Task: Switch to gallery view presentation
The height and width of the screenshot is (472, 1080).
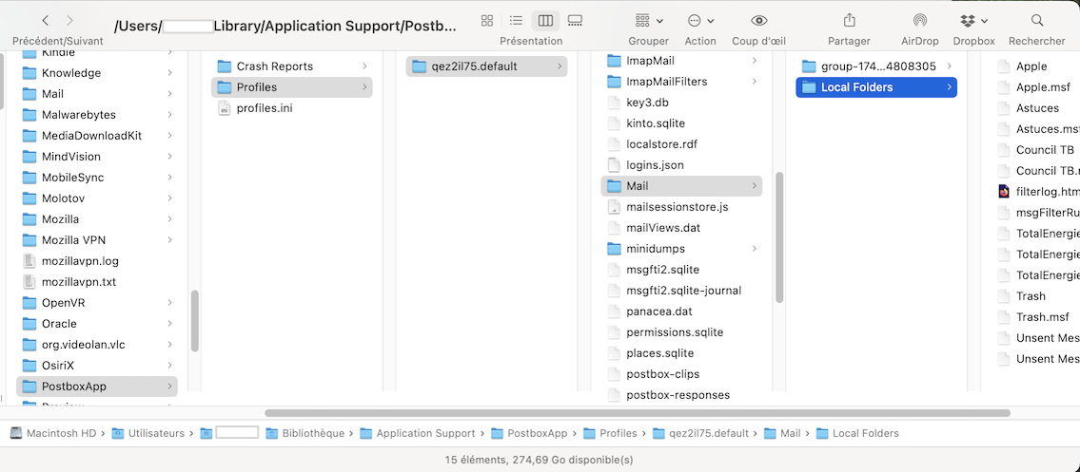Action: [575, 21]
